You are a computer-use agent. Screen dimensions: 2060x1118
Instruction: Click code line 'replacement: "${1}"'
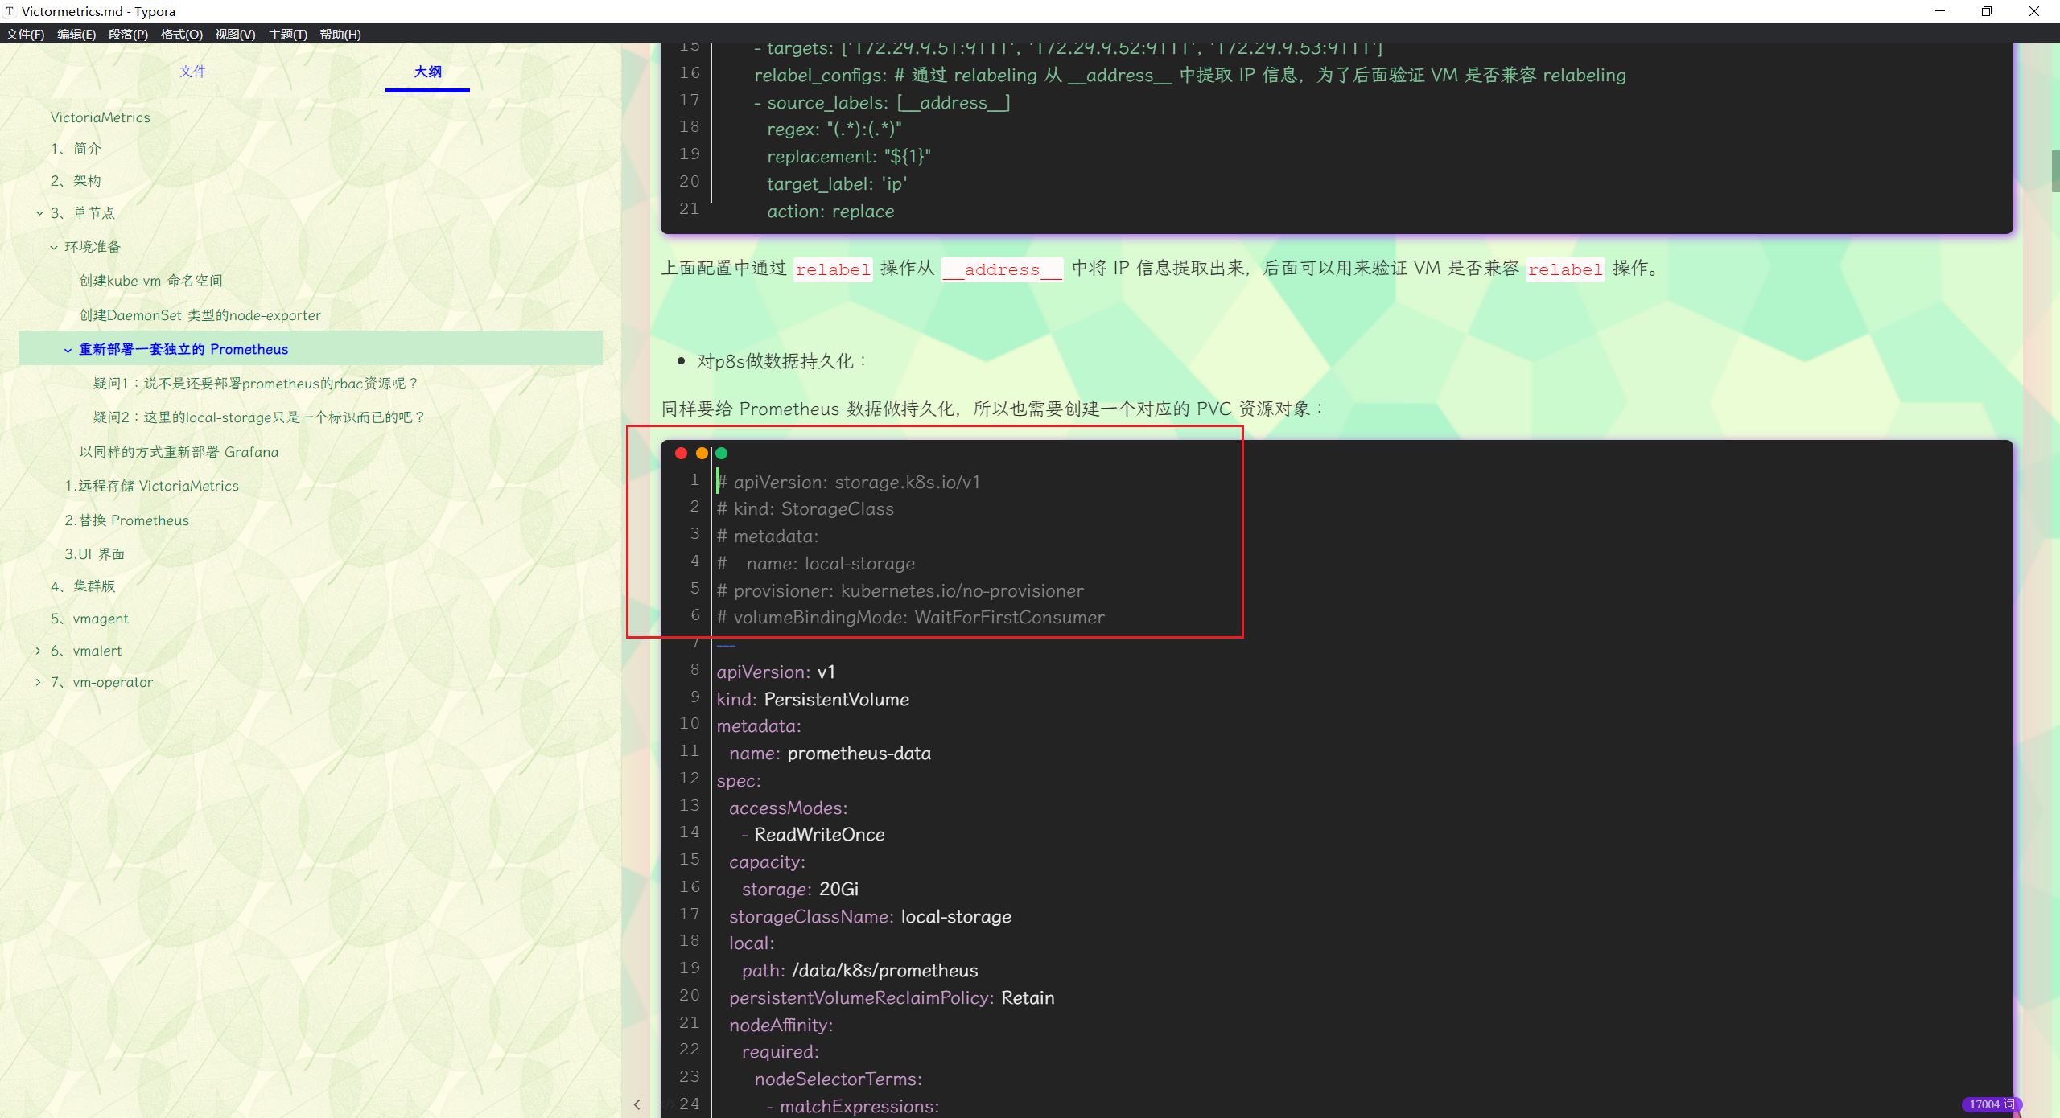(x=849, y=157)
